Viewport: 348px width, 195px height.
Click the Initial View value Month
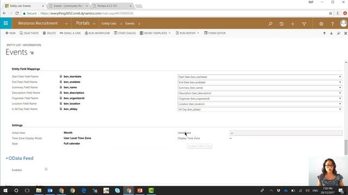(x=68, y=133)
